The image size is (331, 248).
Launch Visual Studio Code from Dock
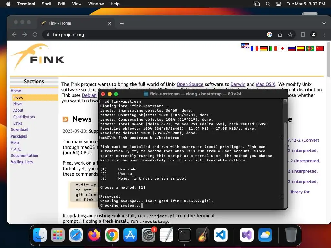[221, 235]
